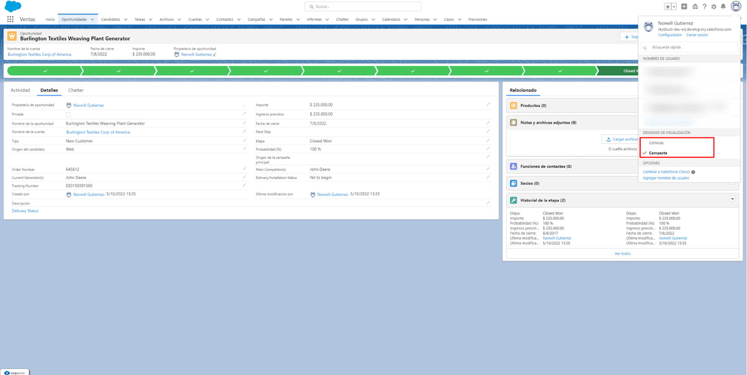Click the Opportunity crown icon
Screen dimensions: 747x375
point(12,36)
